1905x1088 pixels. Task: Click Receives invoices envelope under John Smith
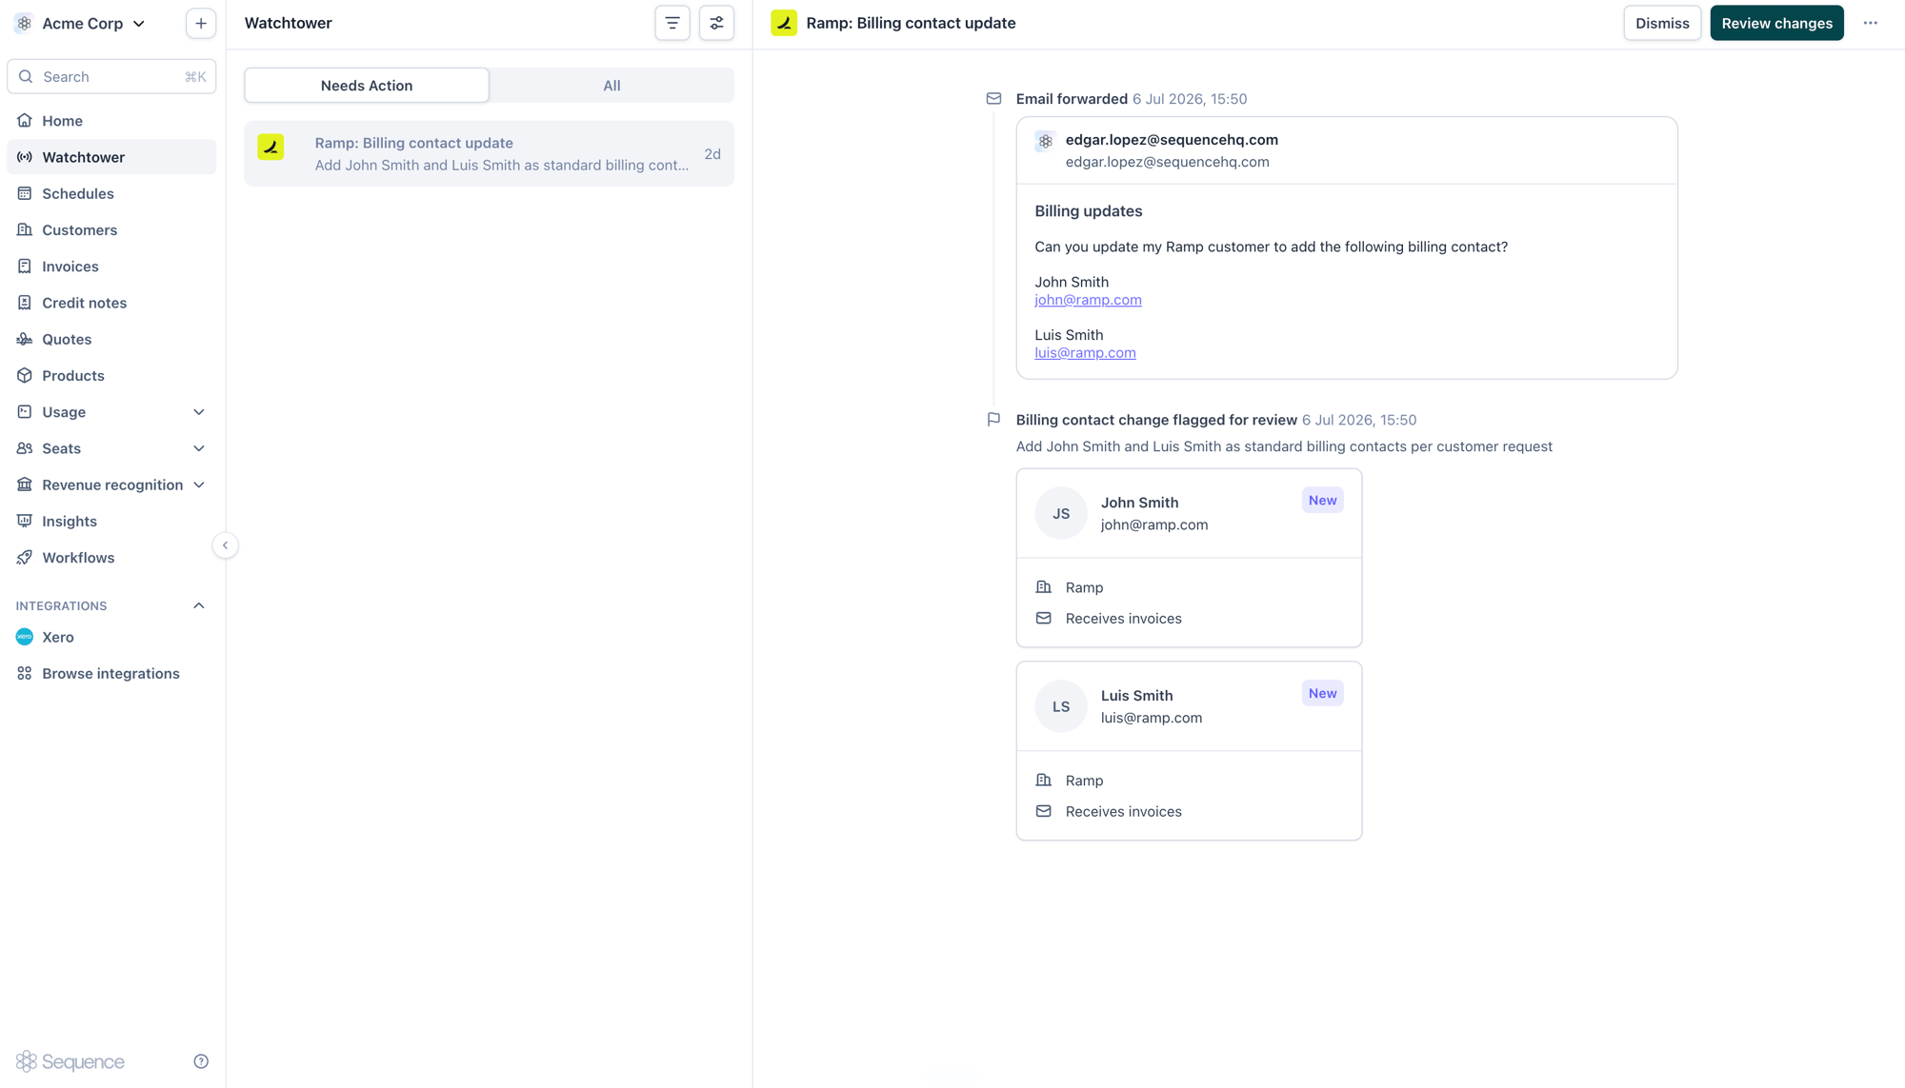1044,619
